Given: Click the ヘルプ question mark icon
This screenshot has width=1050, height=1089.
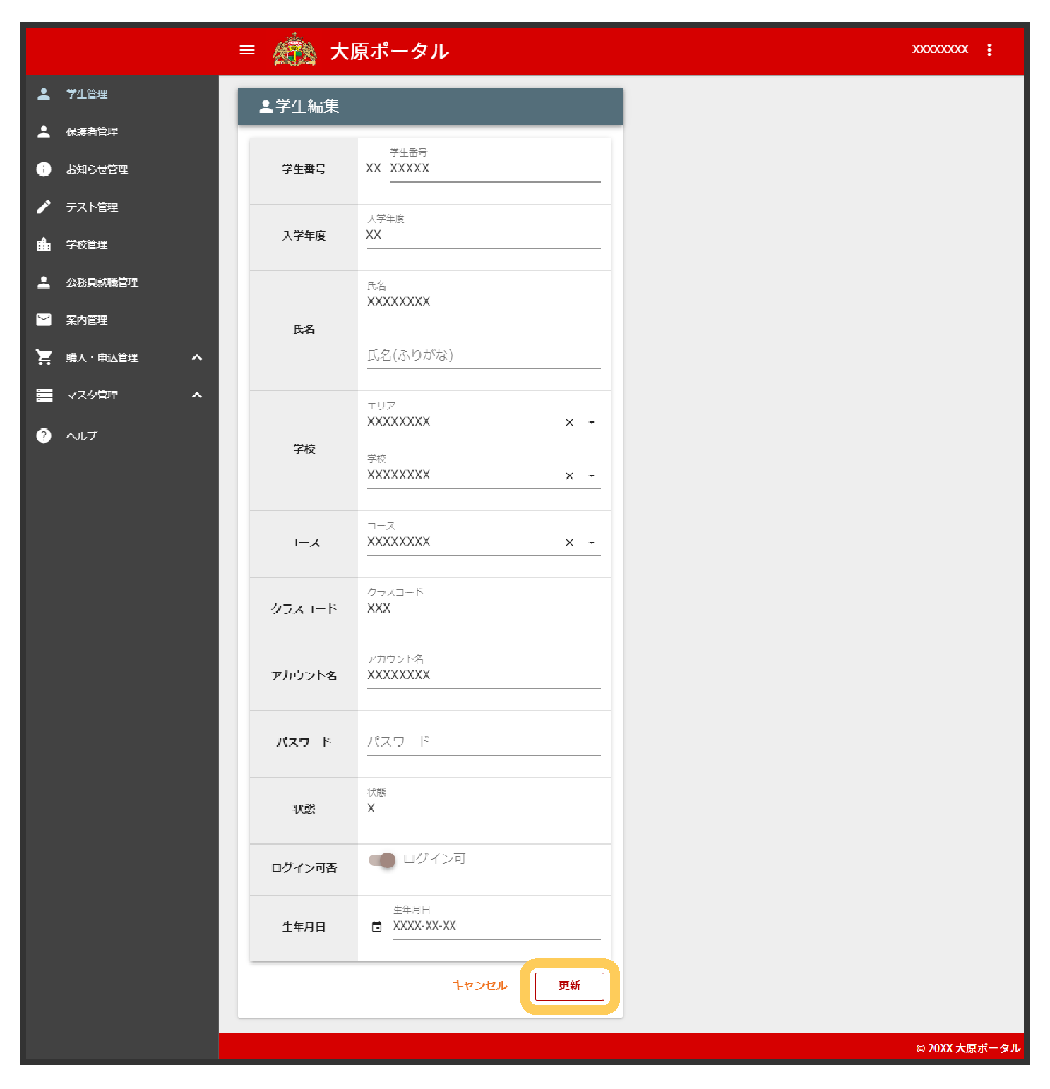Looking at the screenshot, I should [x=44, y=435].
